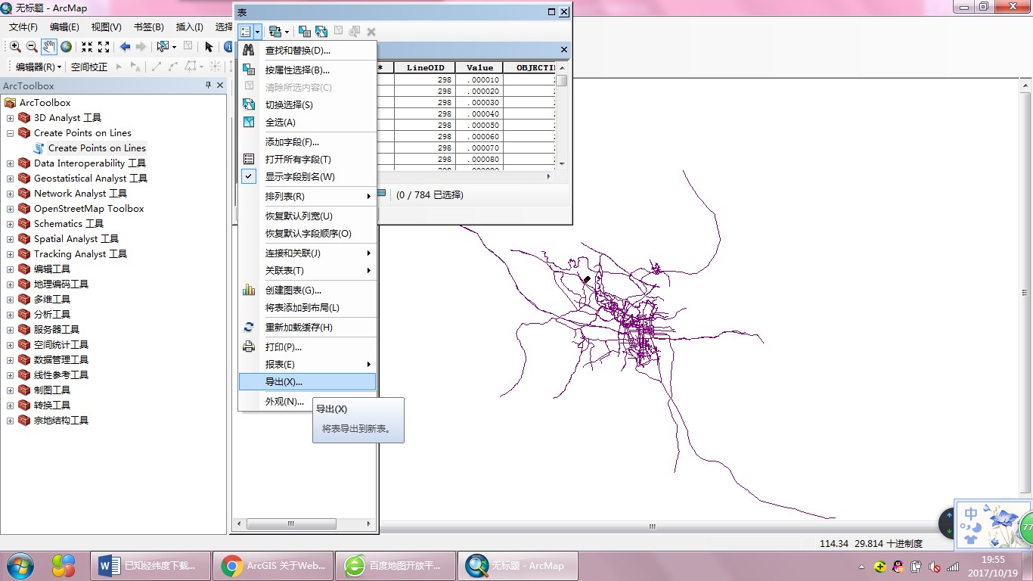Open Chrome ArcGIS taskbar item
The height and width of the screenshot is (581, 1033).
pos(273,565)
